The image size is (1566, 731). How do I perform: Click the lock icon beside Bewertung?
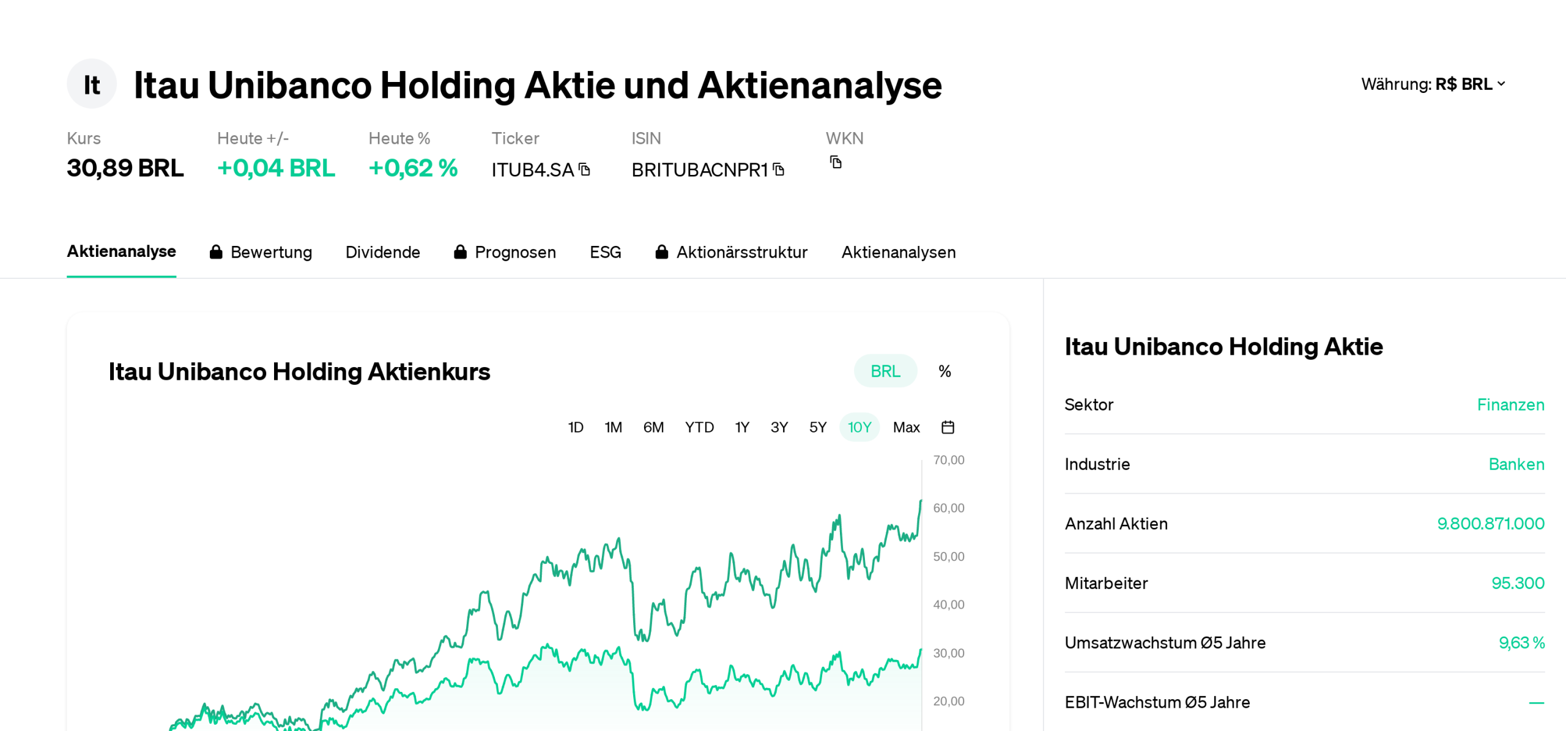216,252
